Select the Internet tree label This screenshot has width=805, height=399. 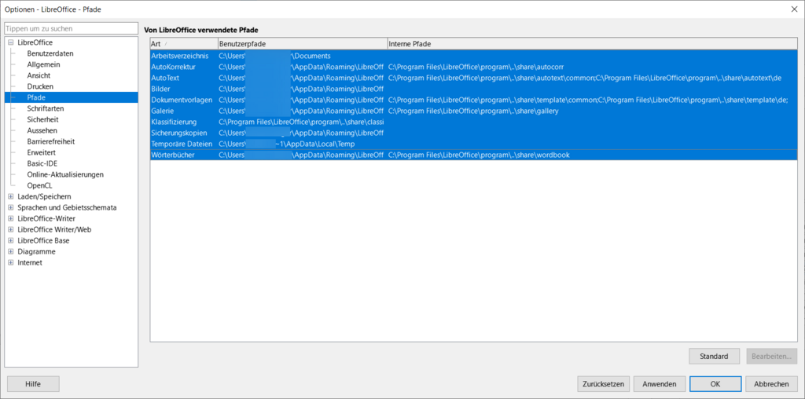[x=30, y=262]
